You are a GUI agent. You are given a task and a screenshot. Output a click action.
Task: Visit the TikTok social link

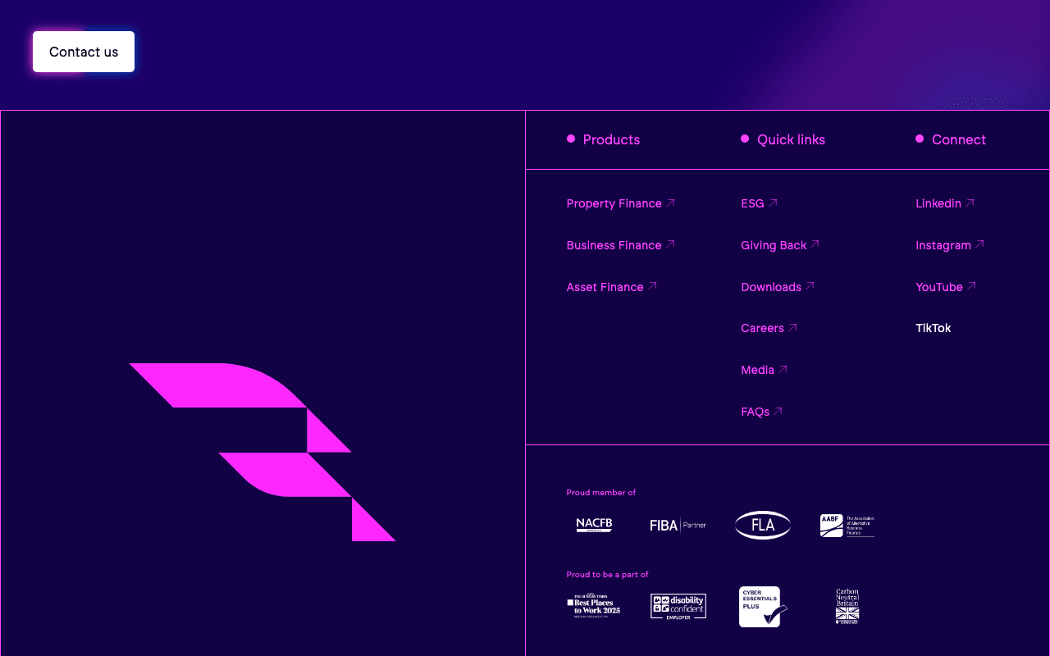(933, 328)
